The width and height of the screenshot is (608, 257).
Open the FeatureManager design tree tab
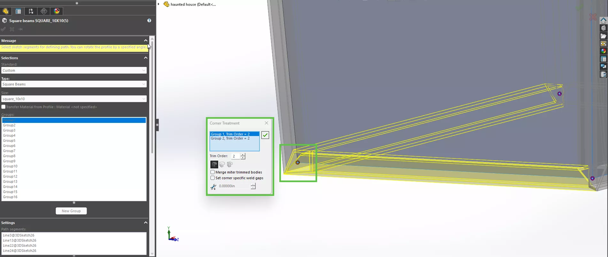point(6,11)
